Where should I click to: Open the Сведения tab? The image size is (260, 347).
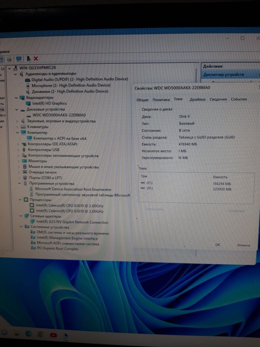pos(218,99)
